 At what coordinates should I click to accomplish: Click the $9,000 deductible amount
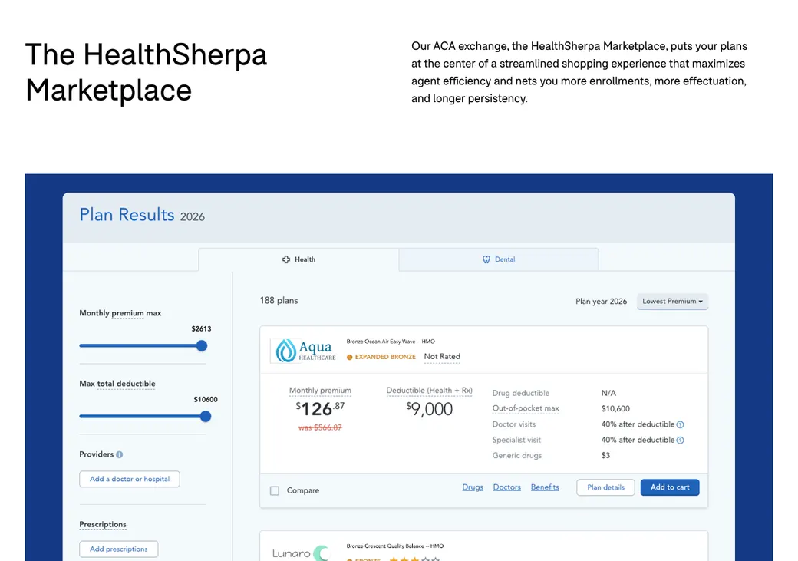[430, 409]
